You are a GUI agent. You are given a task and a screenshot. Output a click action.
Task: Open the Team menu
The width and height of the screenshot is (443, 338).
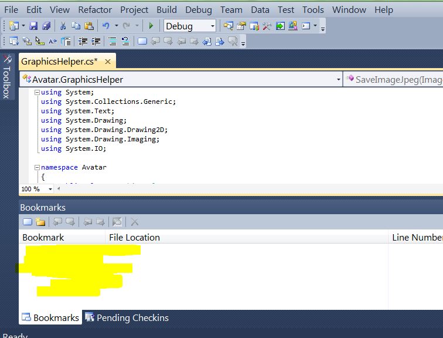click(231, 10)
